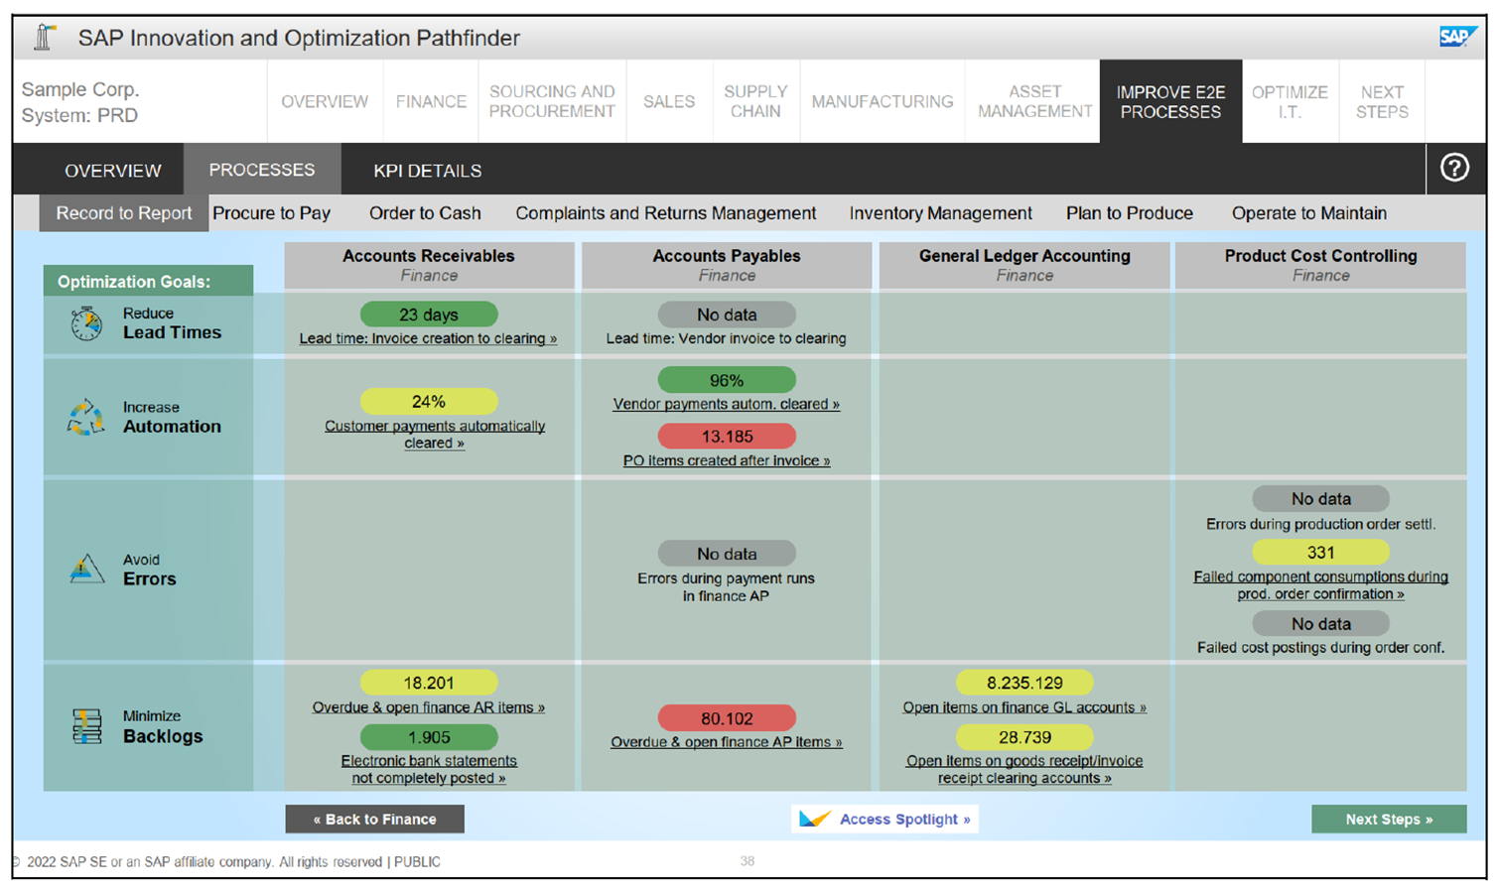The image size is (1498, 892).
Task: Select the Inventory Management process tab
Action: [939, 213]
